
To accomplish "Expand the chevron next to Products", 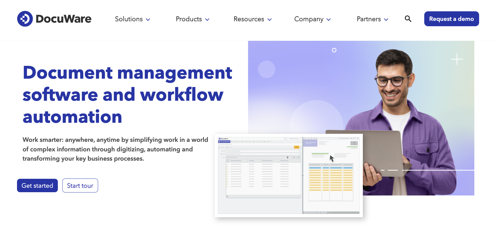I will (x=207, y=20).
